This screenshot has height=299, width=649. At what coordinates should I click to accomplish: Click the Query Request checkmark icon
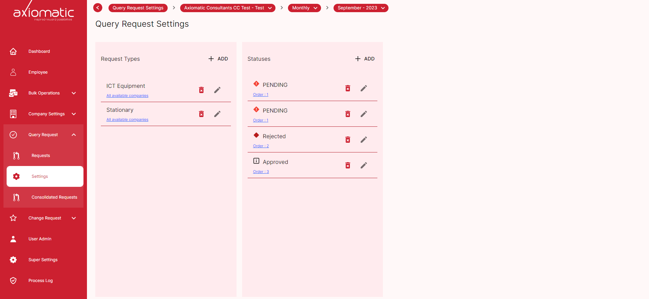click(13, 135)
